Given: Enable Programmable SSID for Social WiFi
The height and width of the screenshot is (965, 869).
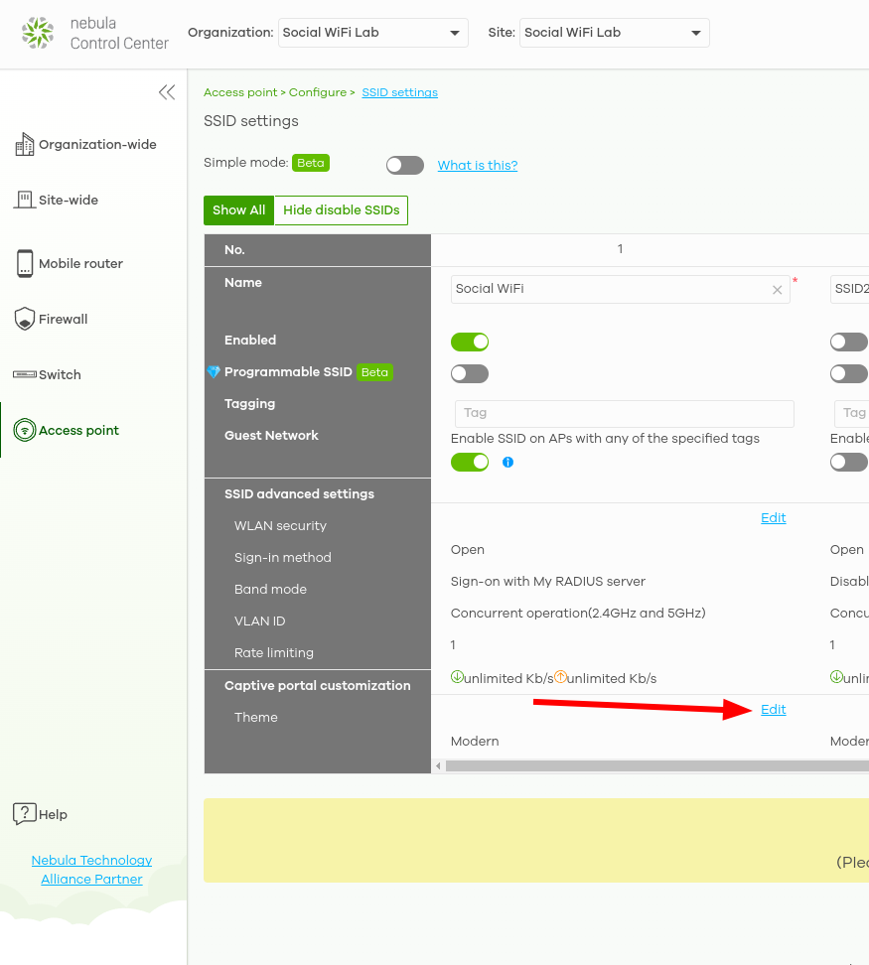Looking at the screenshot, I should (470, 373).
